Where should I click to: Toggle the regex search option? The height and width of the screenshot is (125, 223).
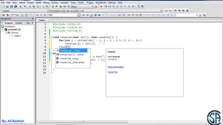click(103, 15)
